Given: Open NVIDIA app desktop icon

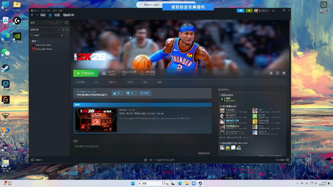Looking at the screenshot, I should [x=17, y=37].
